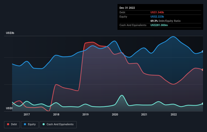Select the 2020 x-axis label
The image size is (207, 132).
coord(115,114)
